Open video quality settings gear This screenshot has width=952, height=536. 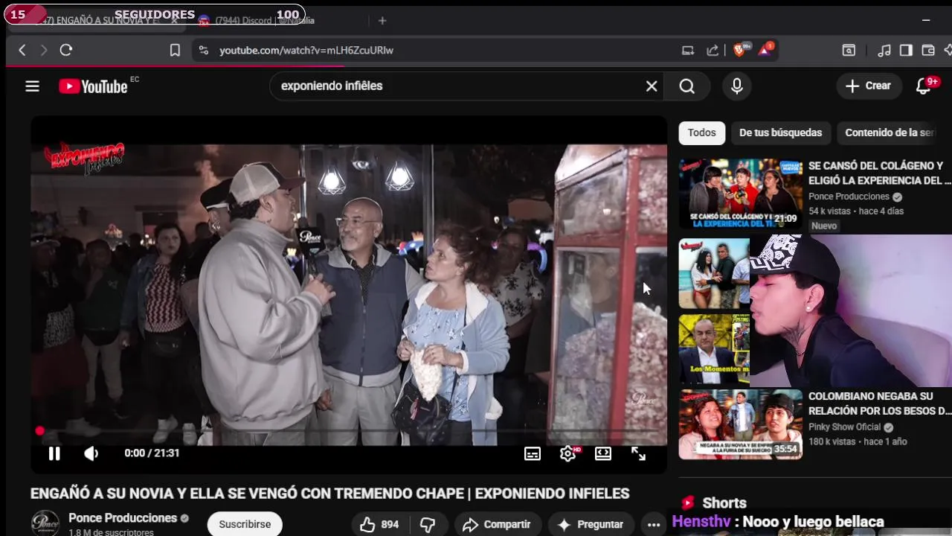[568, 453]
